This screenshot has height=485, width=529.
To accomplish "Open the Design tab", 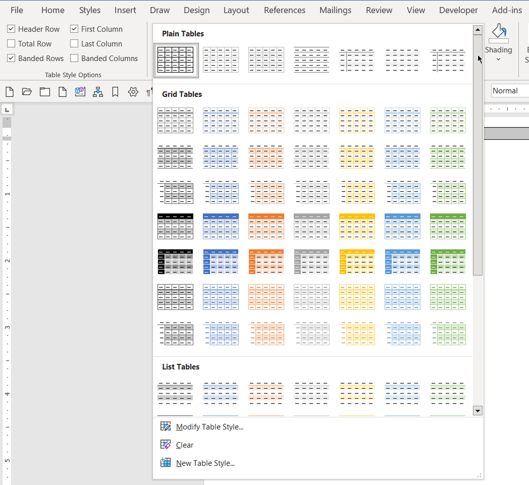I will tap(196, 10).
